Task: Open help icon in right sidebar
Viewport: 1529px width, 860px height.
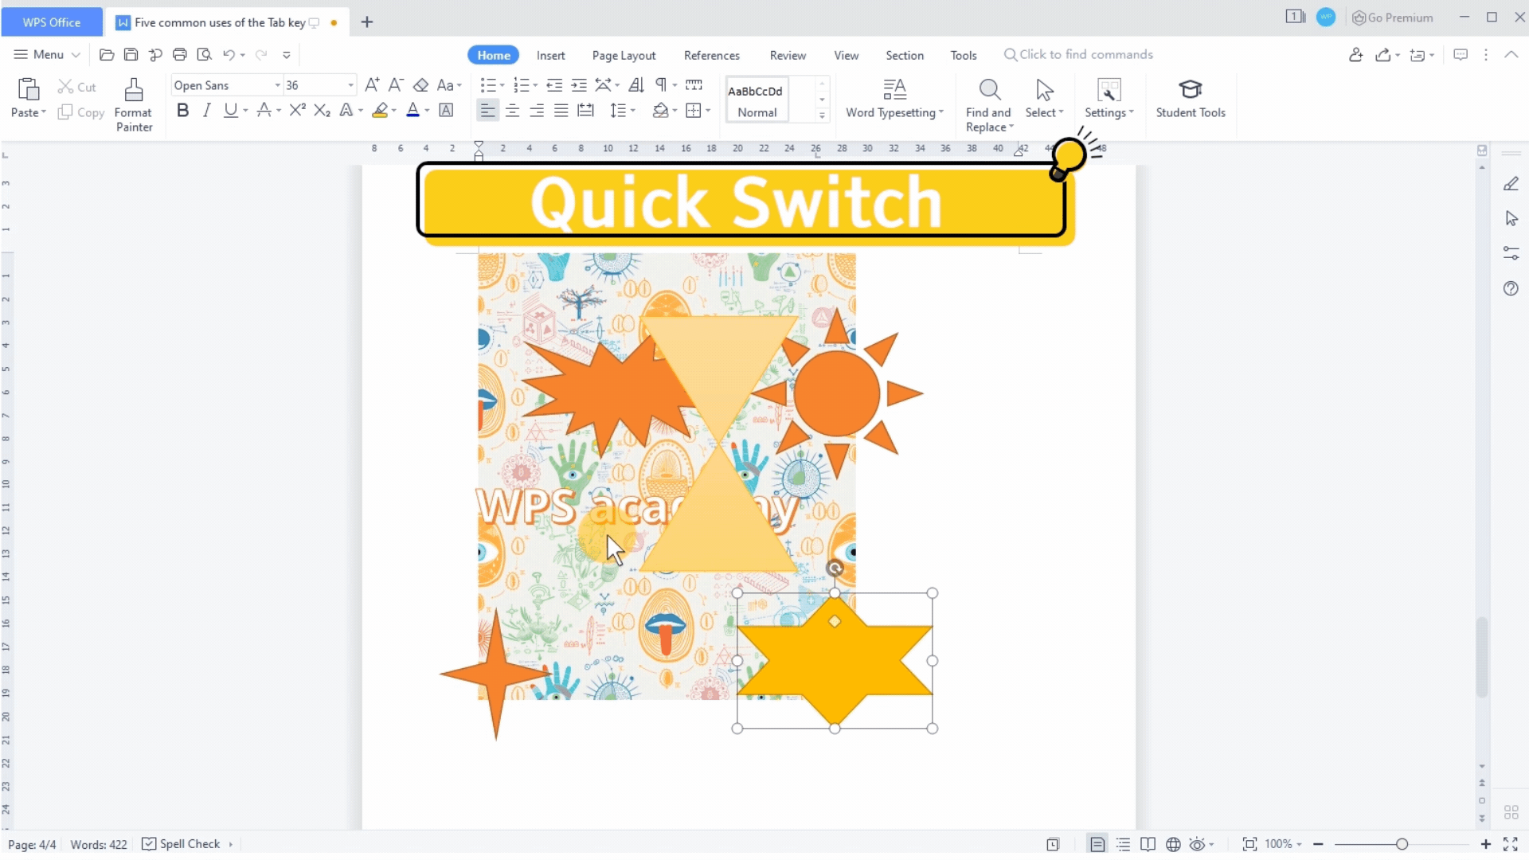Action: [1511, 288]
